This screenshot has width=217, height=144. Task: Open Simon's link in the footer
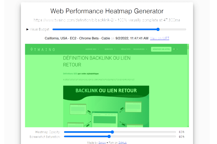[x=102, y=142]
